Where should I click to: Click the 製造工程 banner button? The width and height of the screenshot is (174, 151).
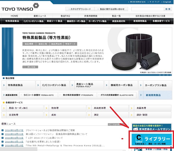(43, 44)
